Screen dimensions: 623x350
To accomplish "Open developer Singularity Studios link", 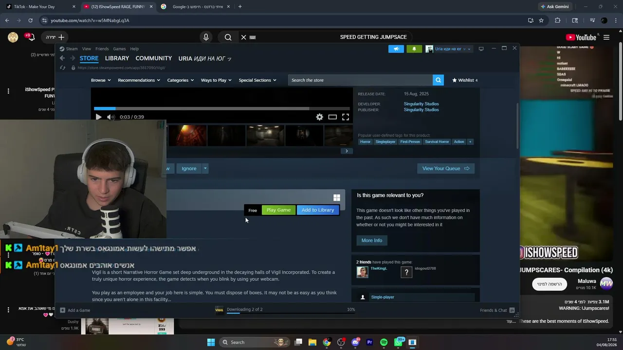I will pos(421,104).
